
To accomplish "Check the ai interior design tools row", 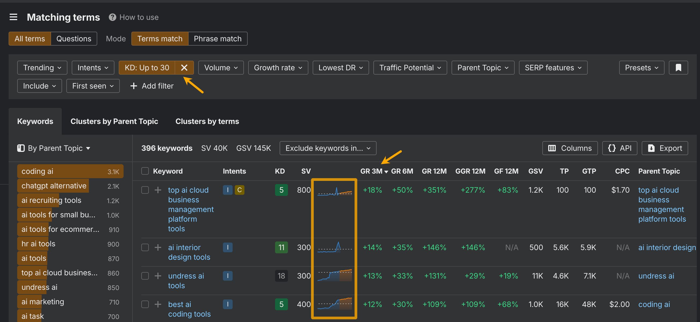I will point(145,247).
